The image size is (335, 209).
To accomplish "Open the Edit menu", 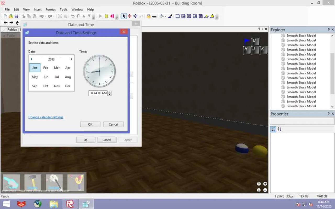I will (16, 9).
